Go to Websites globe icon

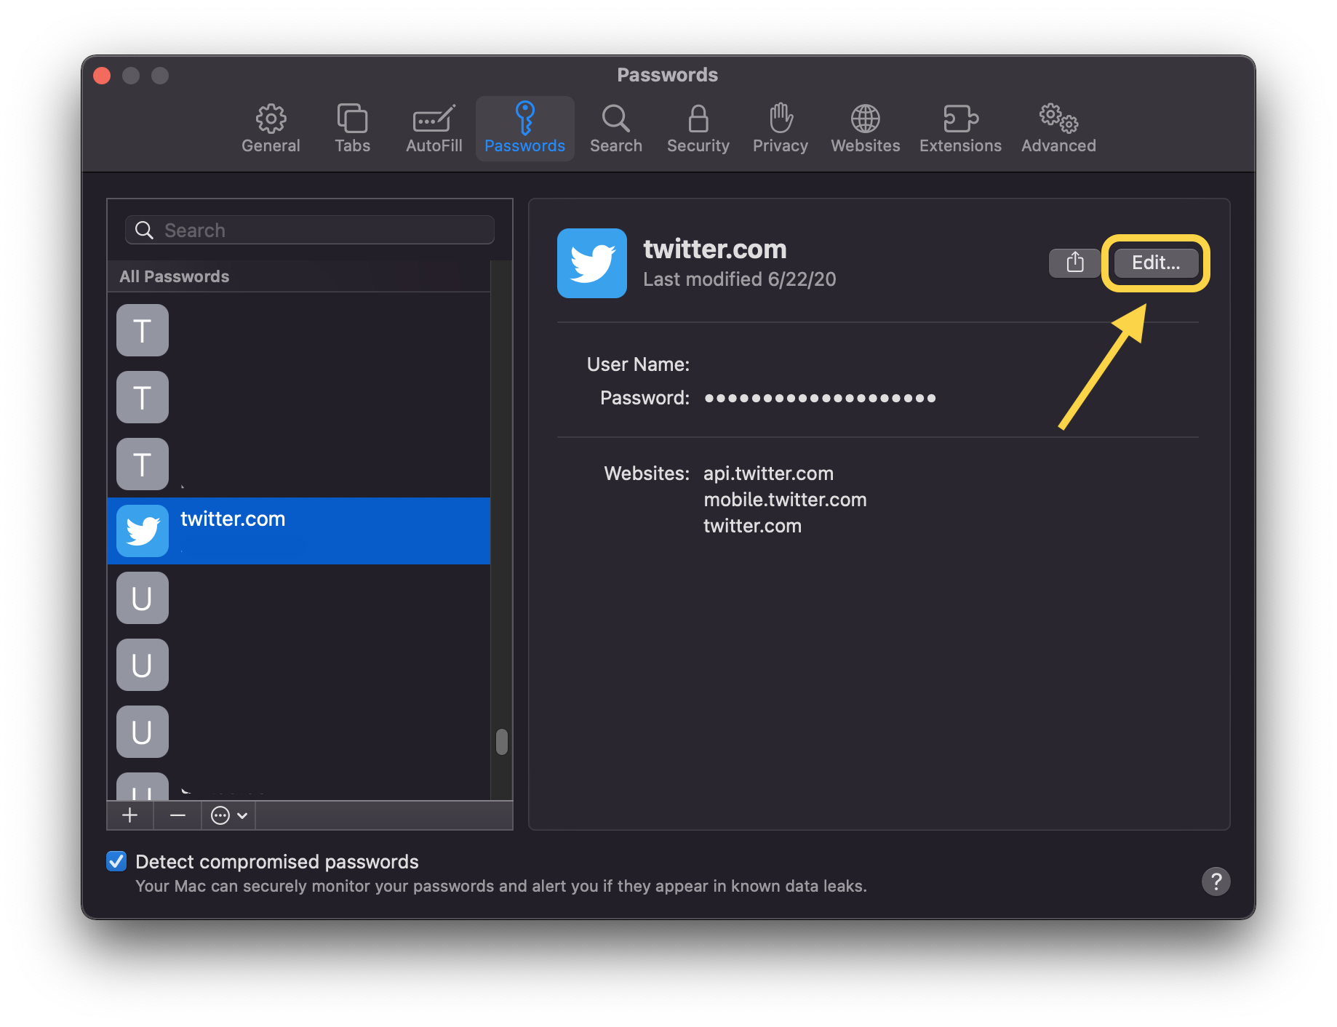pyautogui.click(x=866, y=129)
